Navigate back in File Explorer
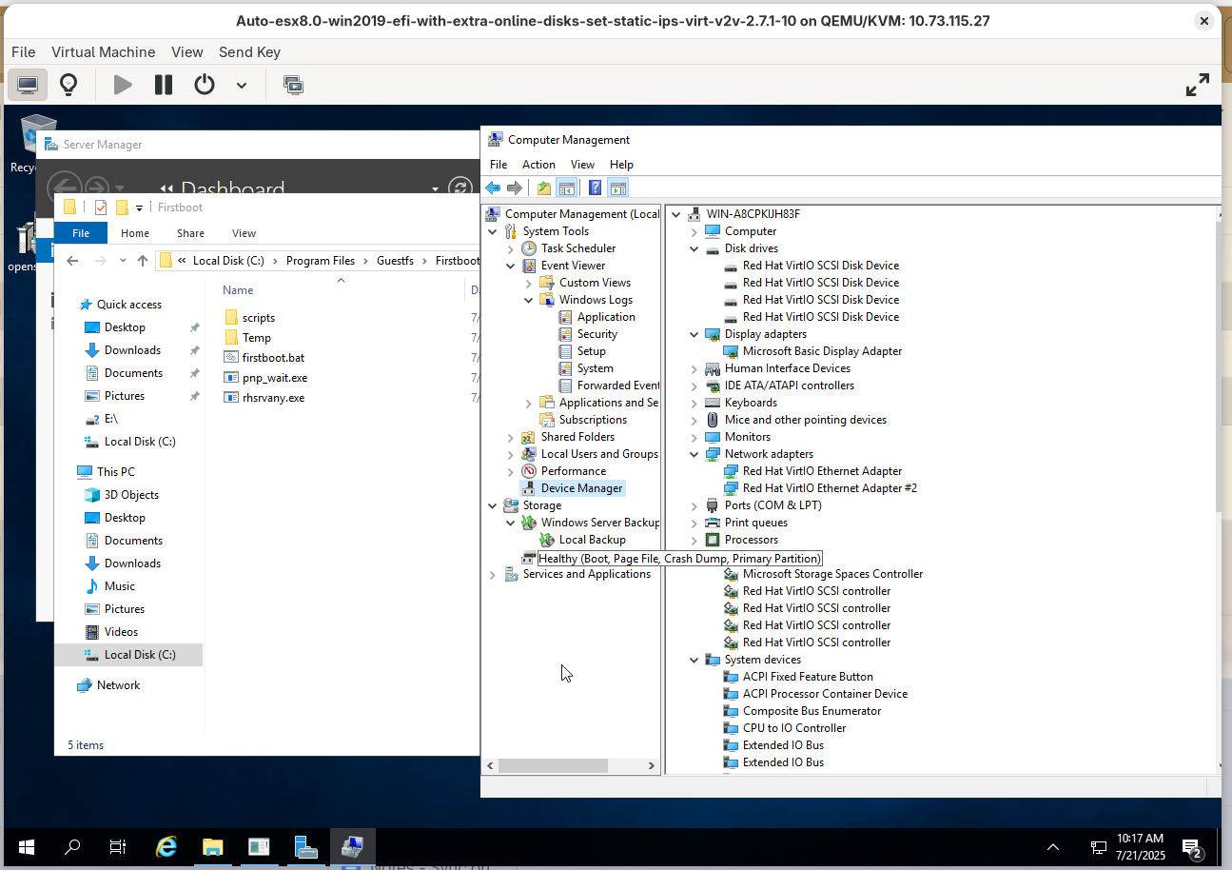Viewport: 1232px width, 870px height. [x=73, y=261]
